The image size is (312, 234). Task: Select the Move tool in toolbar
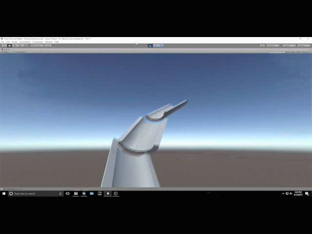pos(9,46)
